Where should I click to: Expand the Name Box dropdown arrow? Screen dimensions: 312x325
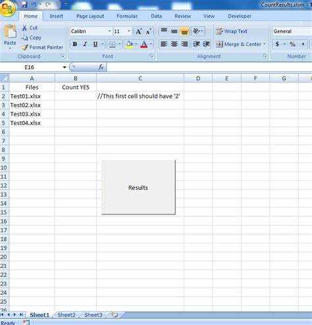click(65, 67)
